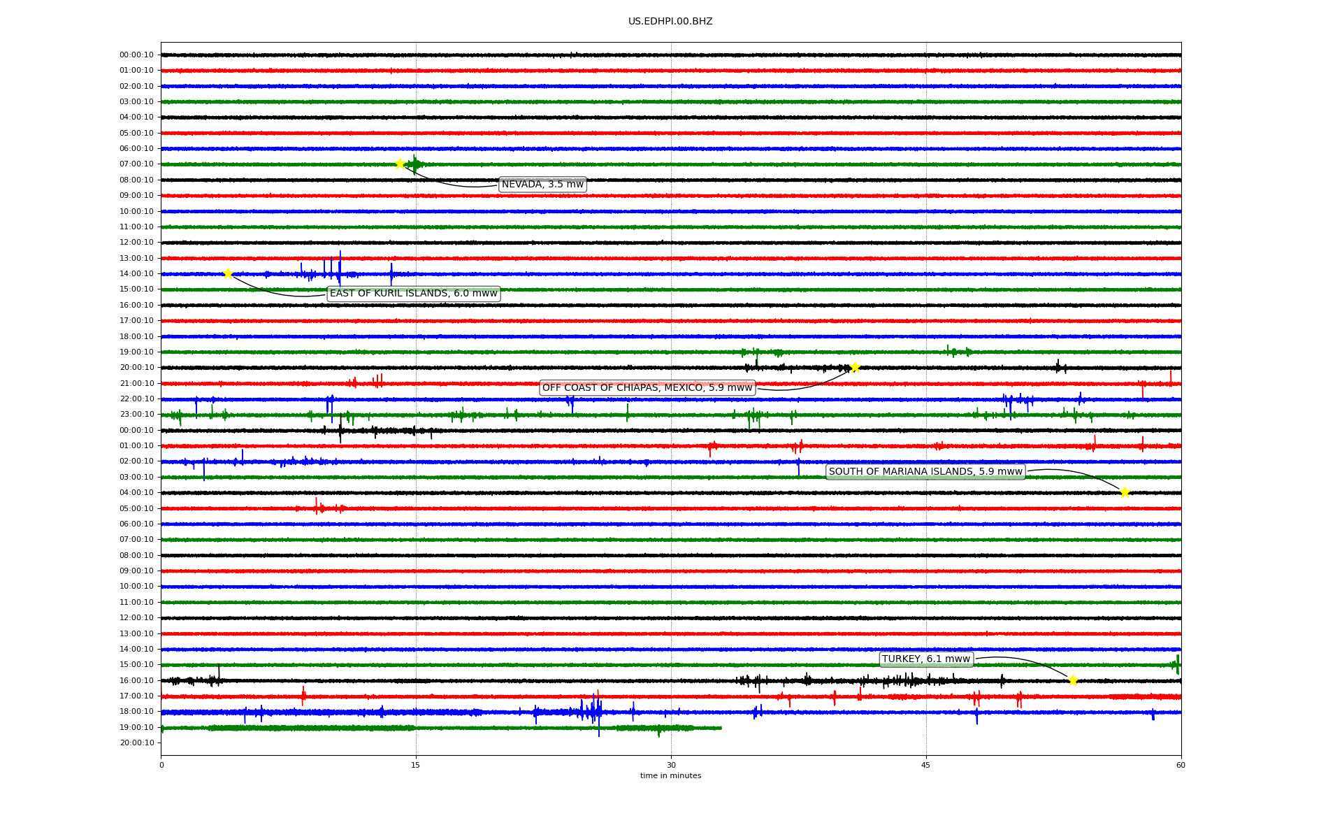
Task: Click the 16:00:10 label on Turkey event row
Action: pos(137,680)
